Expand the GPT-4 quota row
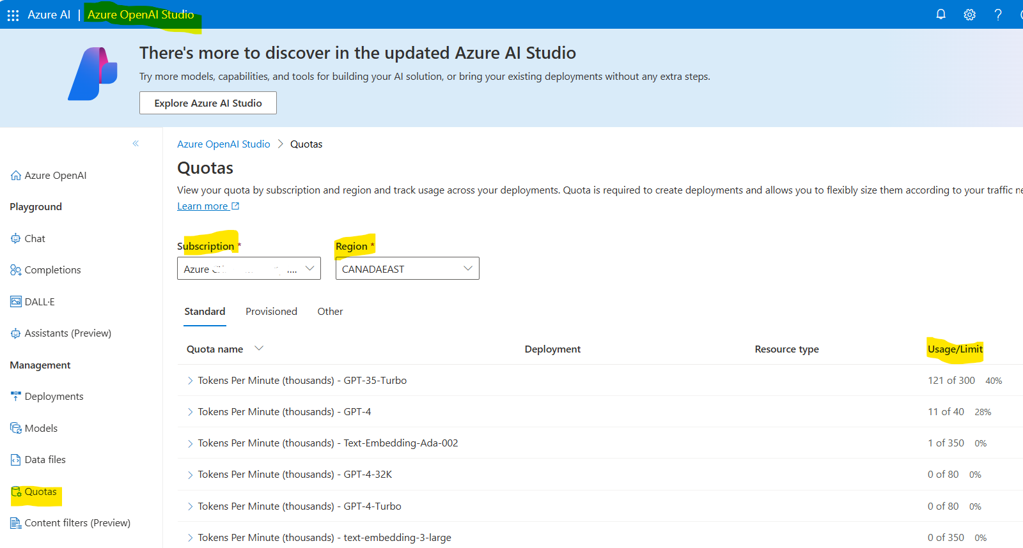Screen dimensions: 1023x548 click(x=190, y=412)
